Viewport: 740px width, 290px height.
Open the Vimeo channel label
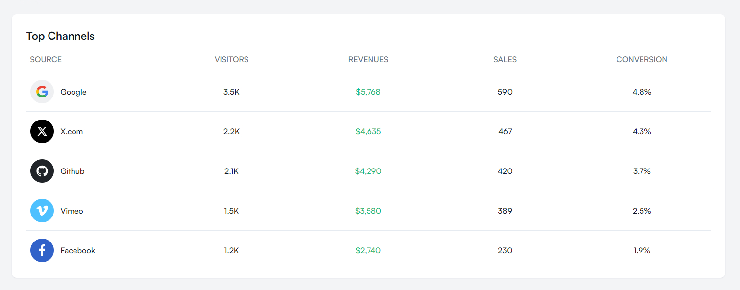[x=72, y=211]
